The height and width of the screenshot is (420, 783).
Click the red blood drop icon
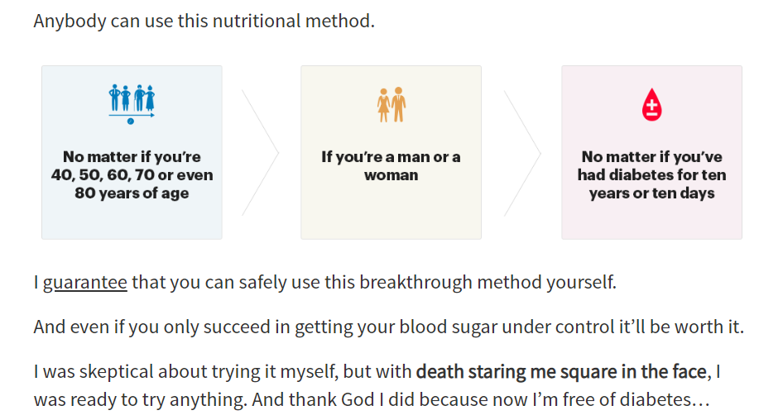pyautogui.click(x=651, y=104)
